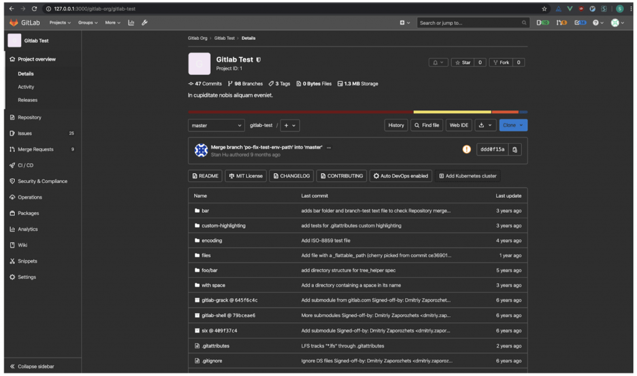Image resolution: width=637 pixels, height=376 pixels.
Task: Open Project overview in the sidebar
Action: point(37,59)
